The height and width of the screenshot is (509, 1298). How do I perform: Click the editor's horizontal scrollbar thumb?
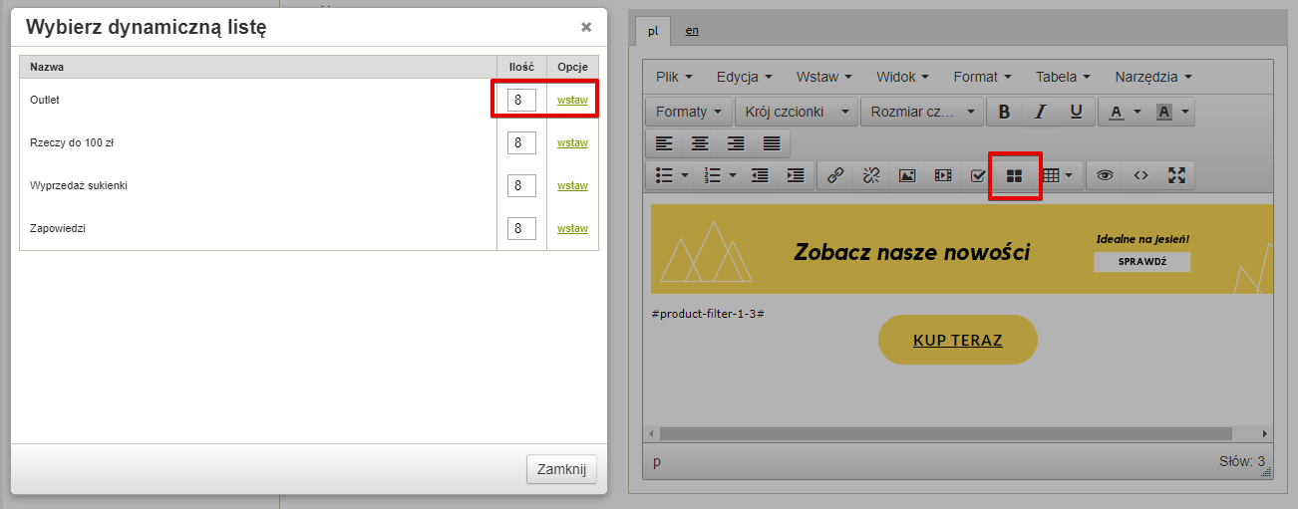pyautogui.click(x=945, y=434)
